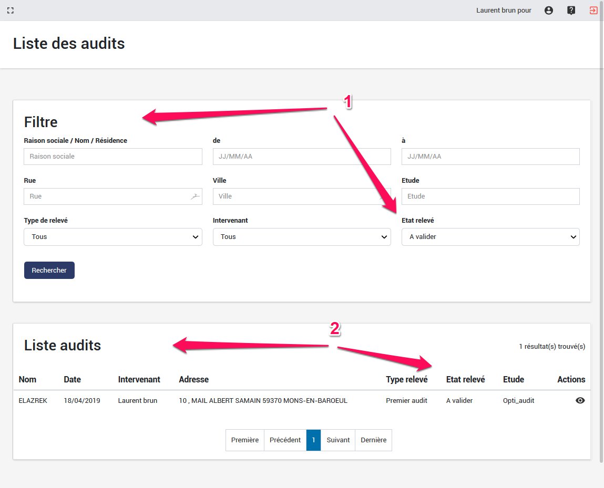The width and height of the screenshot is (604, 488).
Task: Select page 1 in pagination
Action: [x=313, y=440]
